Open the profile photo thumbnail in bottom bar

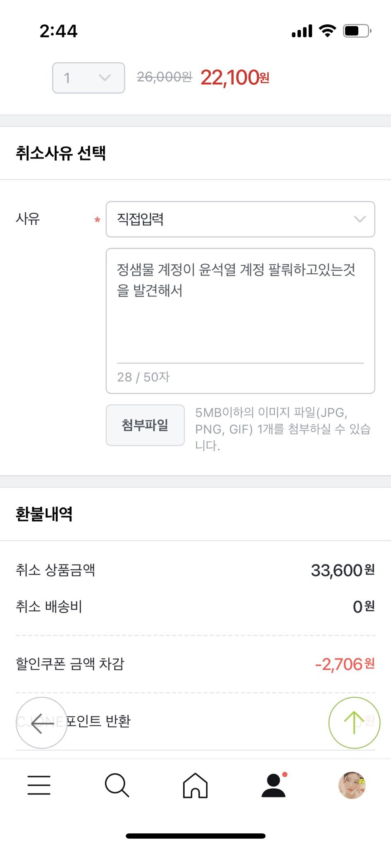(x=352, y=785)
